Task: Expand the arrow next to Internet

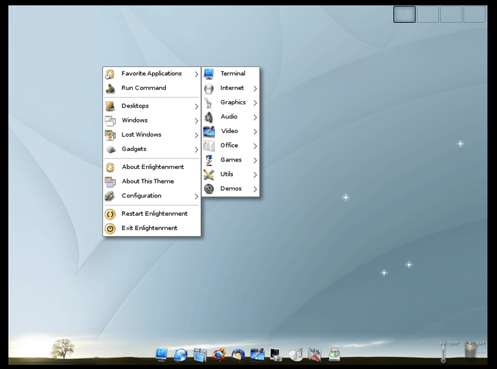Action: coord(255,88)
